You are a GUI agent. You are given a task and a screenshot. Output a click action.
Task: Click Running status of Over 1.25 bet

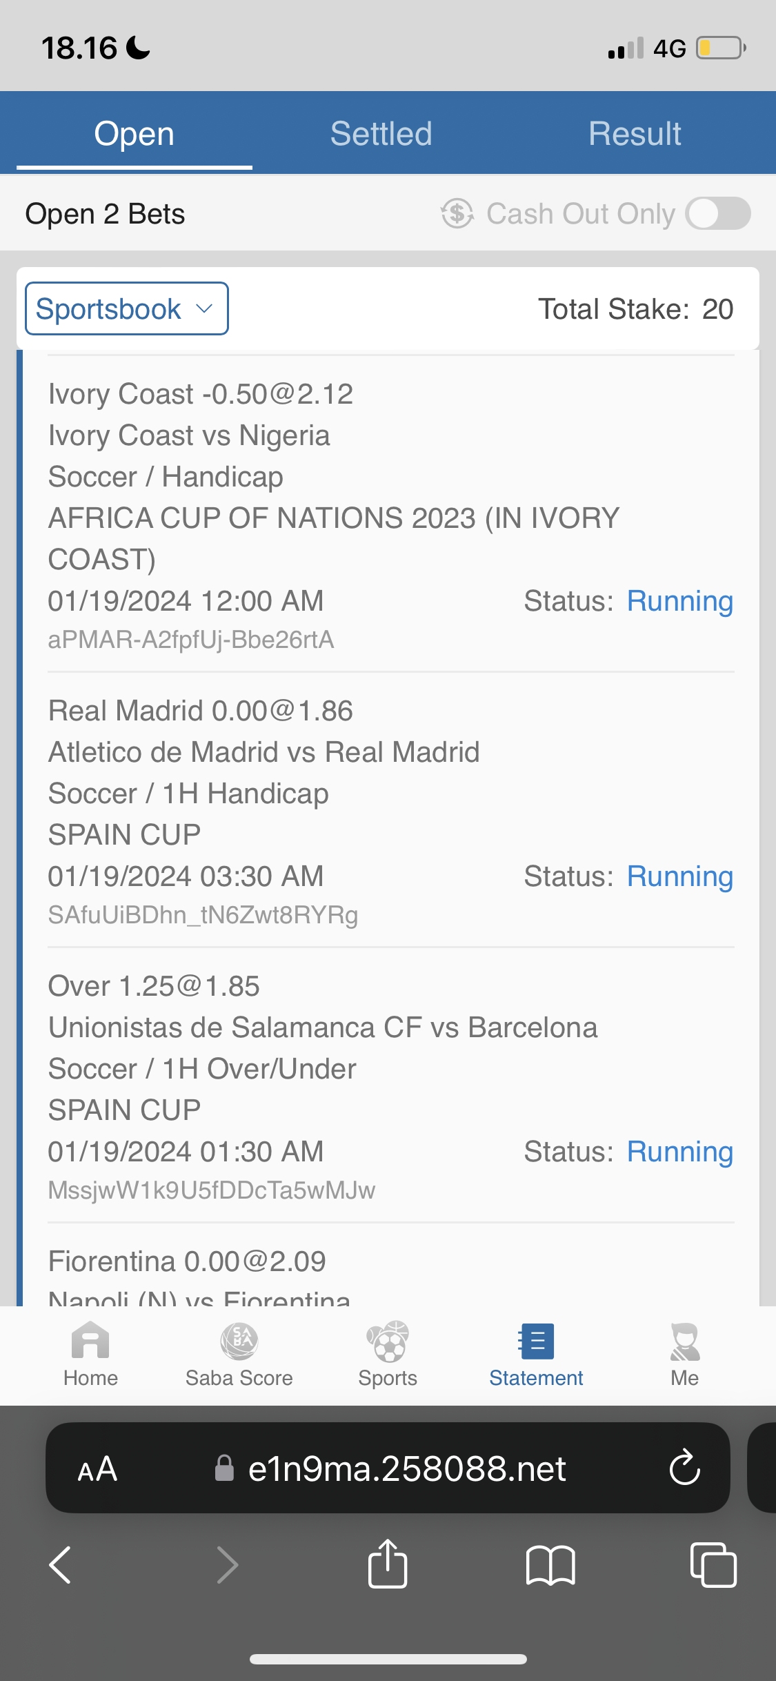coord(679,1152)
